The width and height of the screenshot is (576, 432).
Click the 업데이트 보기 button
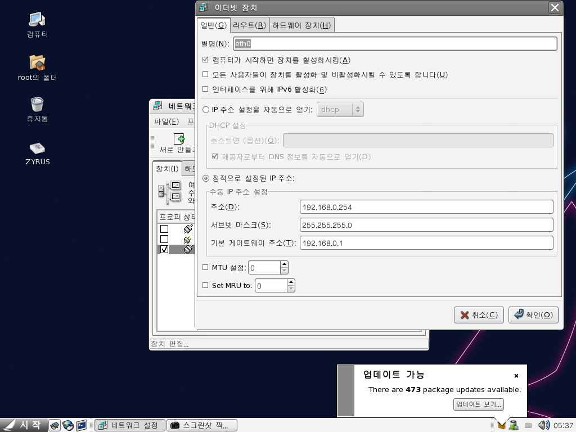point(479,404)
